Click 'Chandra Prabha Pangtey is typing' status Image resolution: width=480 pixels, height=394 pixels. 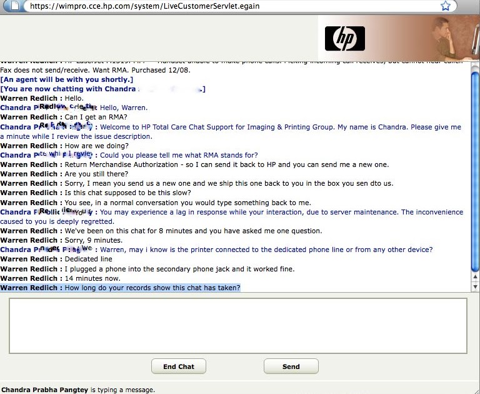pos(78,390)
